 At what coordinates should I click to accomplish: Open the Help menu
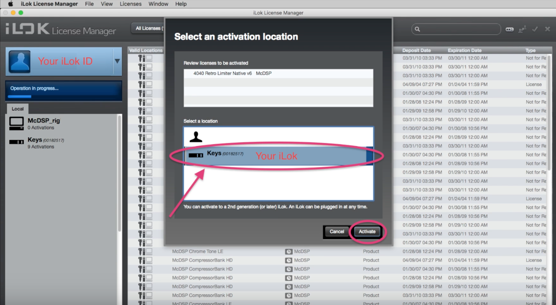point(181,4)
